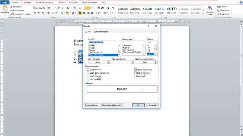
Task: Open the ribbon font name dropdown
Action: pos(46,8)
